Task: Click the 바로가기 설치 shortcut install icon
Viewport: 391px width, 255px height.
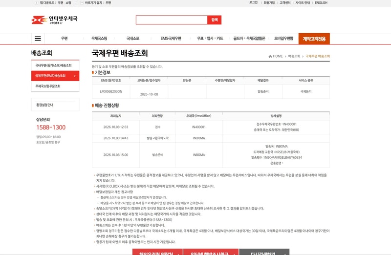Action: tap(82, 3)
